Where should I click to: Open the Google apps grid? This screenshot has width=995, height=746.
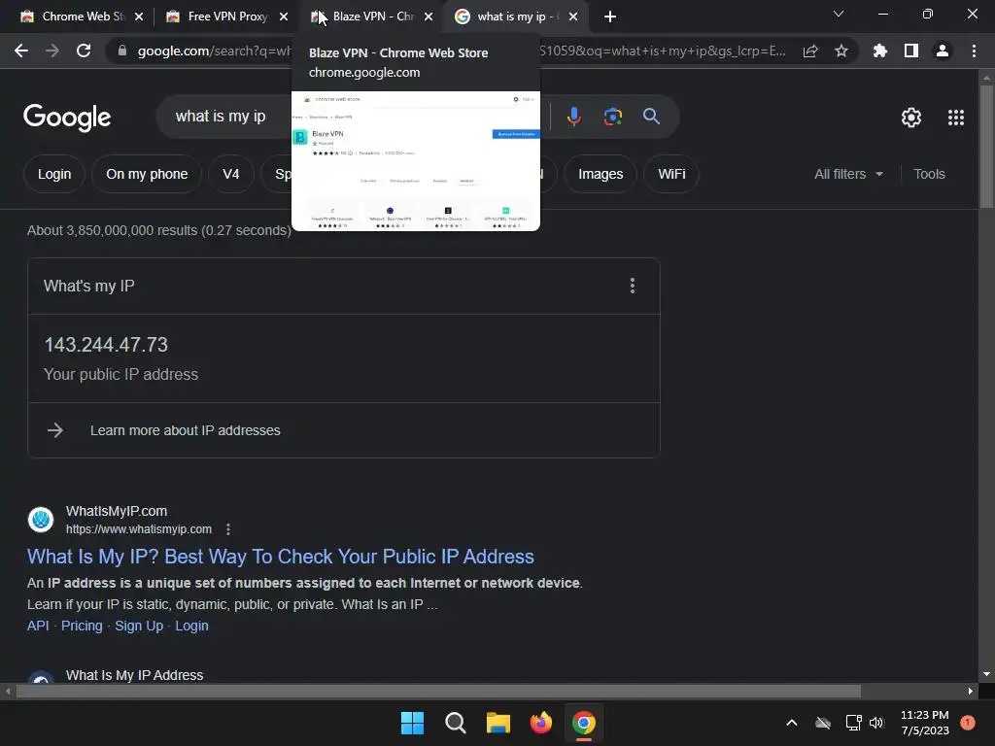[956, 118]
